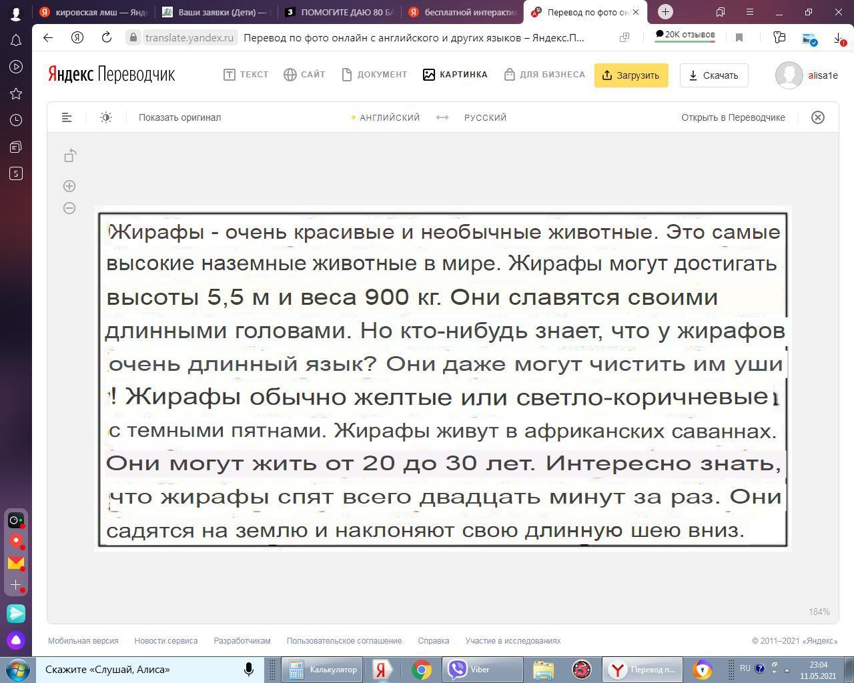Screen dimensions: 854x683
Task: Open the text lines menu icon
Action: tap(67, 117)
